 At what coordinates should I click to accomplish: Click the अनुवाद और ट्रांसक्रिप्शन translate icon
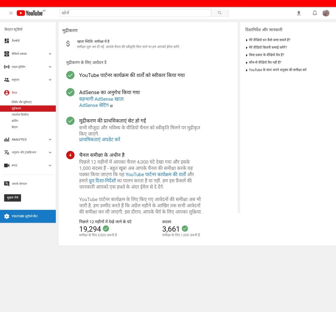(x=7, y=152)
